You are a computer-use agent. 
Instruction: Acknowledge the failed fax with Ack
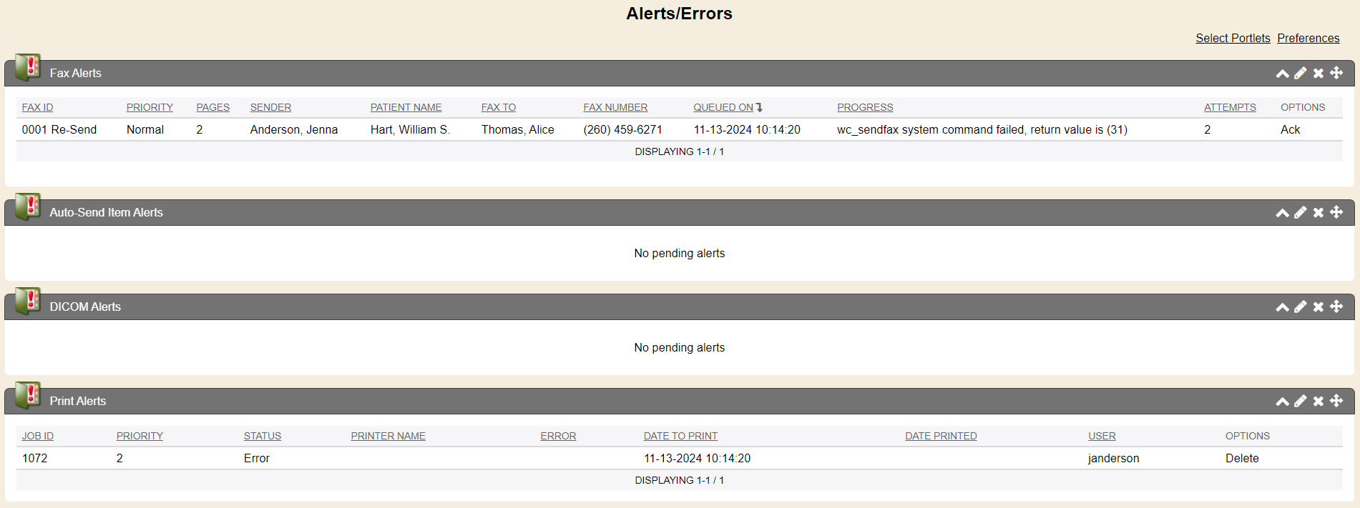(1290, 130)
